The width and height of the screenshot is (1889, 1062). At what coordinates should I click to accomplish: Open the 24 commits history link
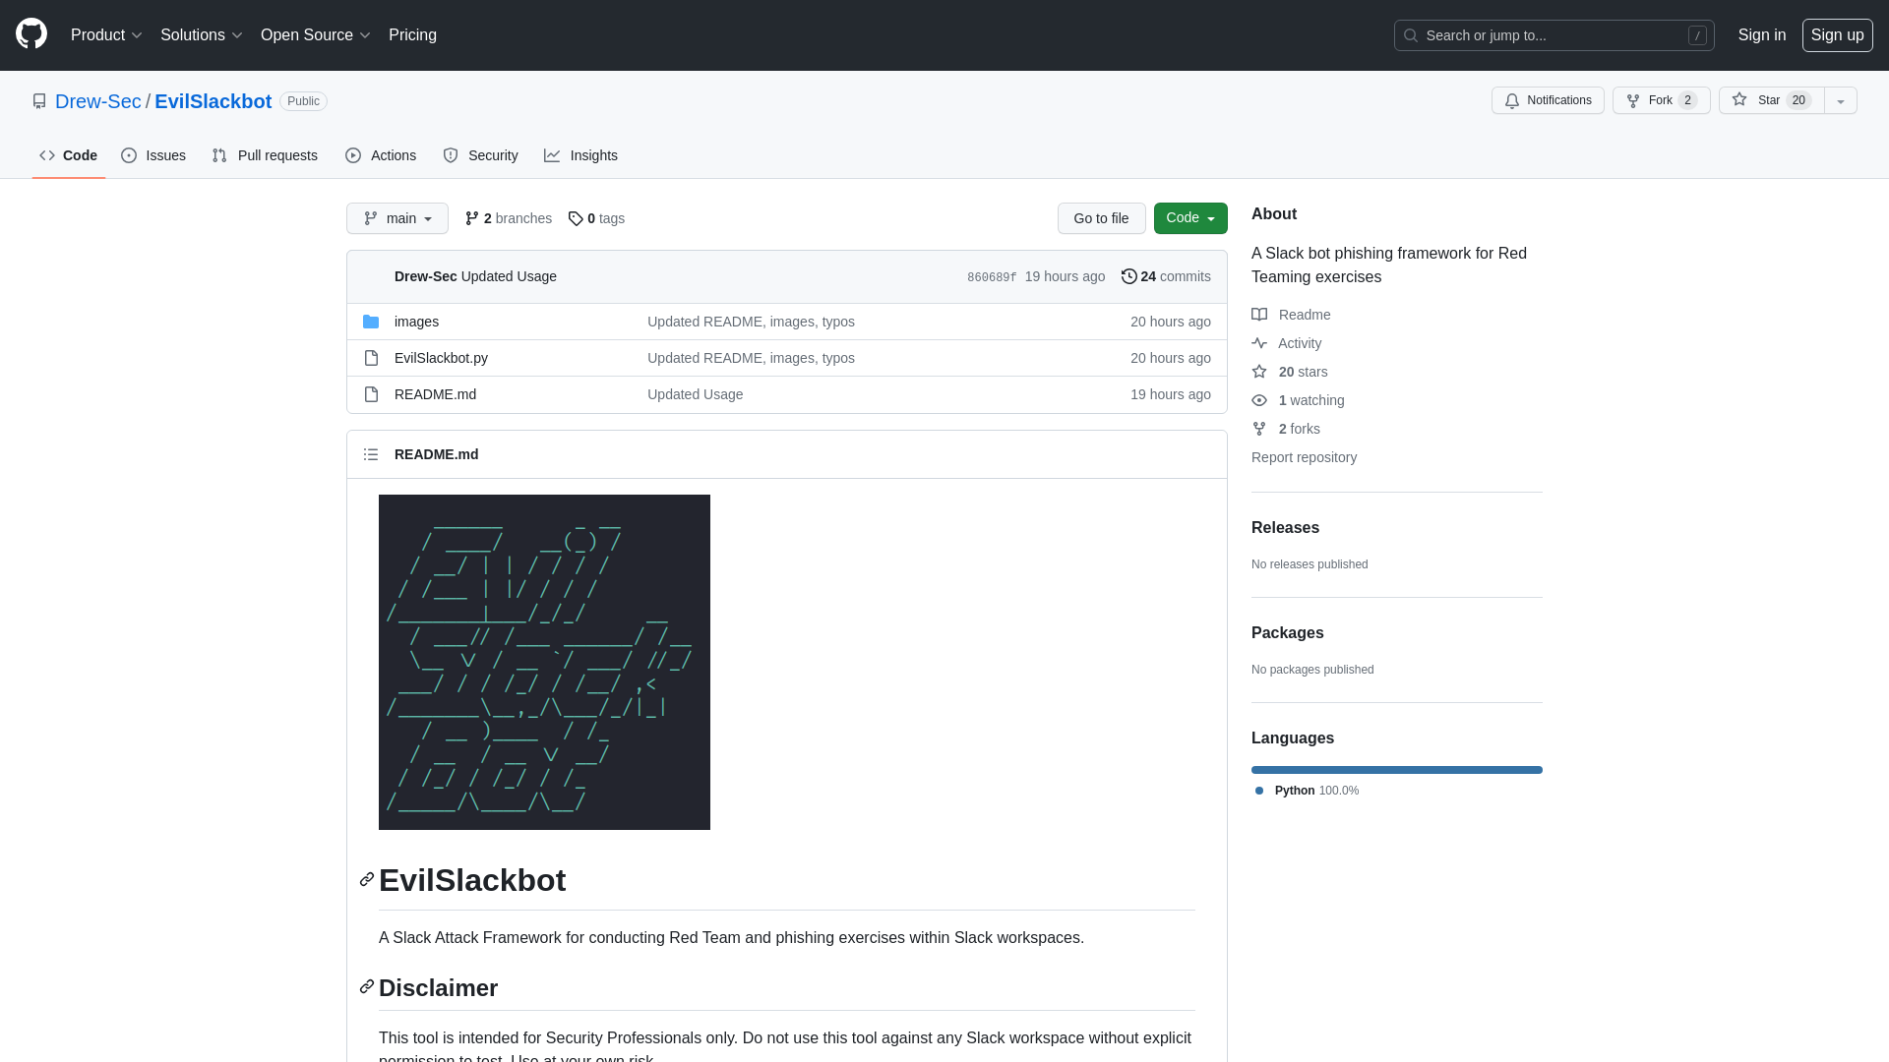coord(1166,276)
